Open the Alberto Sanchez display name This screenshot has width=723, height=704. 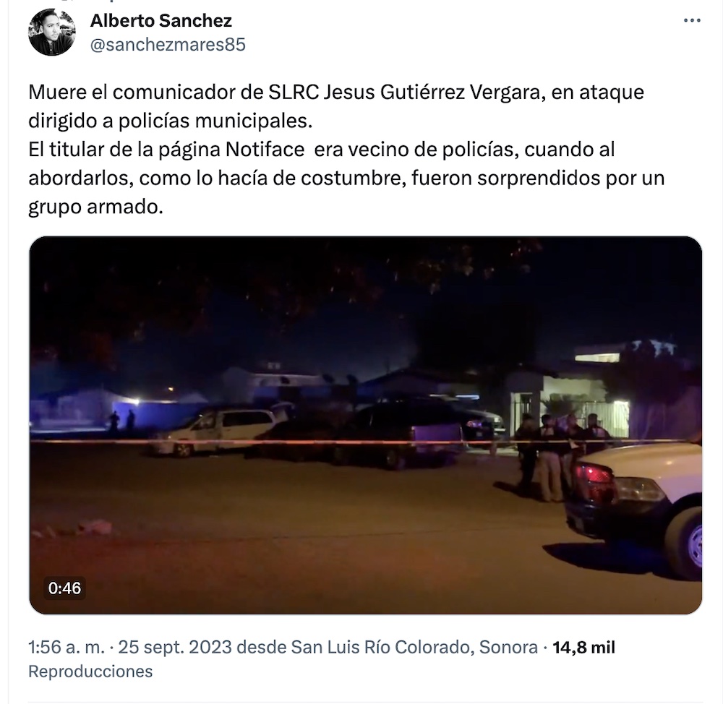pyautogui.click(x=161, y=20)
